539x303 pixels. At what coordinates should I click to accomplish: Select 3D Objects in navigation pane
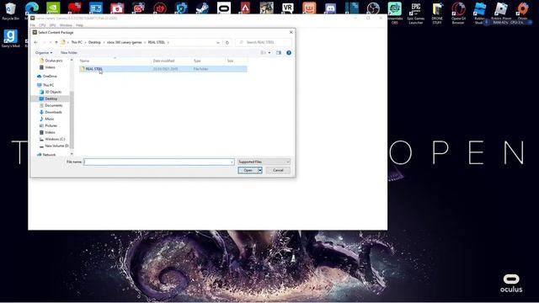click(51, 92)
